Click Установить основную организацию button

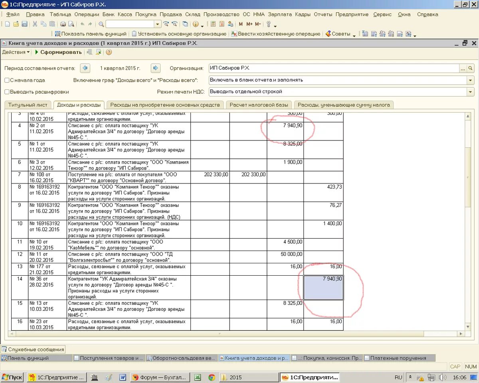coord(179,34)
